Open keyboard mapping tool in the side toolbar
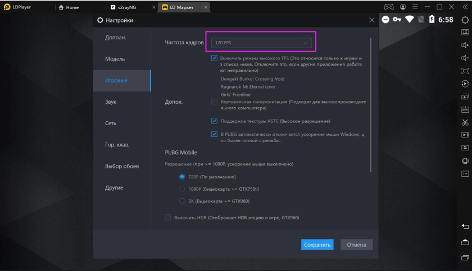The height and width of the screenshot is (271, 472). point(465,32)
